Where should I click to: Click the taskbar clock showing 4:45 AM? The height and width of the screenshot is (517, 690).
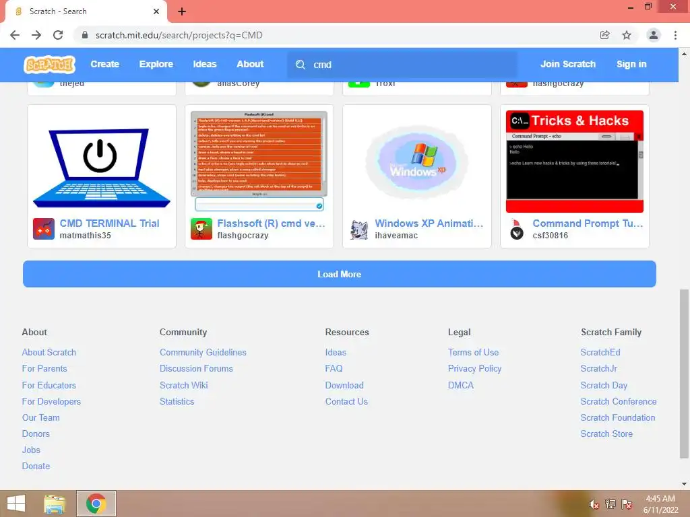click(x=660, y=504)
